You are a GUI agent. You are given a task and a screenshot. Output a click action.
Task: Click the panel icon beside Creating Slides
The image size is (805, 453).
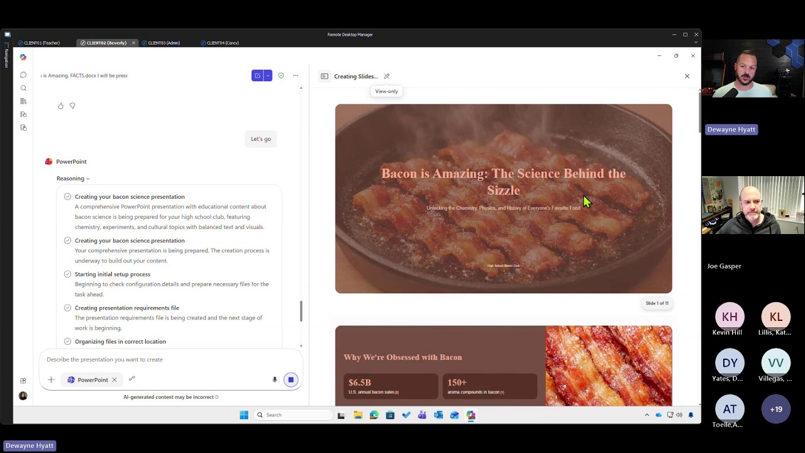(325, 76)
